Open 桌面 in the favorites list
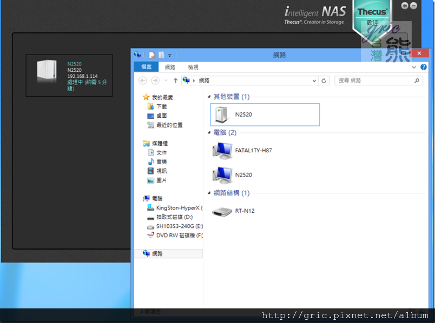The width and height of the screenshot is (435, 323). 157,116
